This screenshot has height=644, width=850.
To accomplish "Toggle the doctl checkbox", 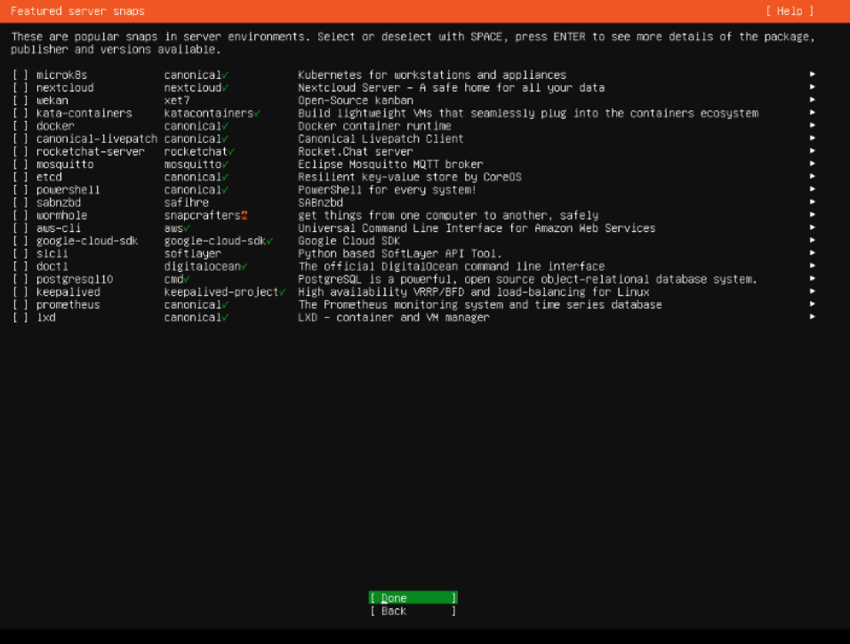I will tap(20, 266).
